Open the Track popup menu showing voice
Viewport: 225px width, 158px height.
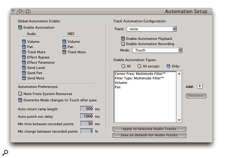click(x=151, y=29)
